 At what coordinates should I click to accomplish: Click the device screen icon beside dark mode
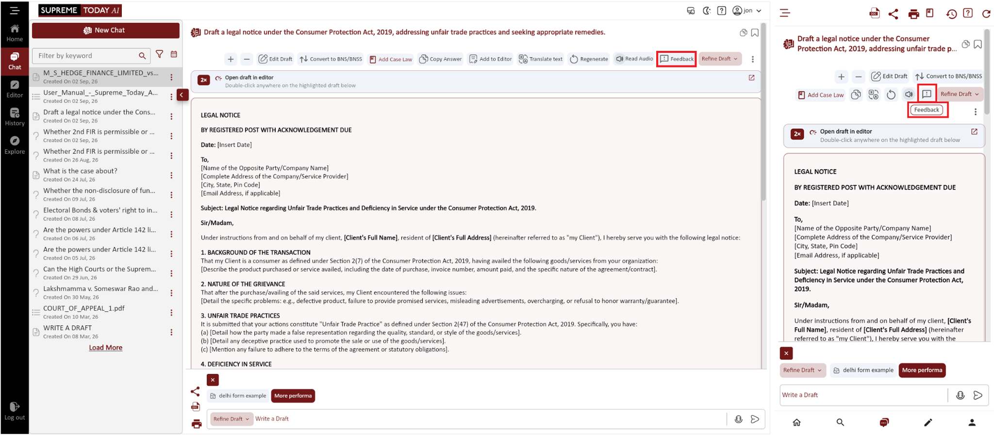pos(691,11)
